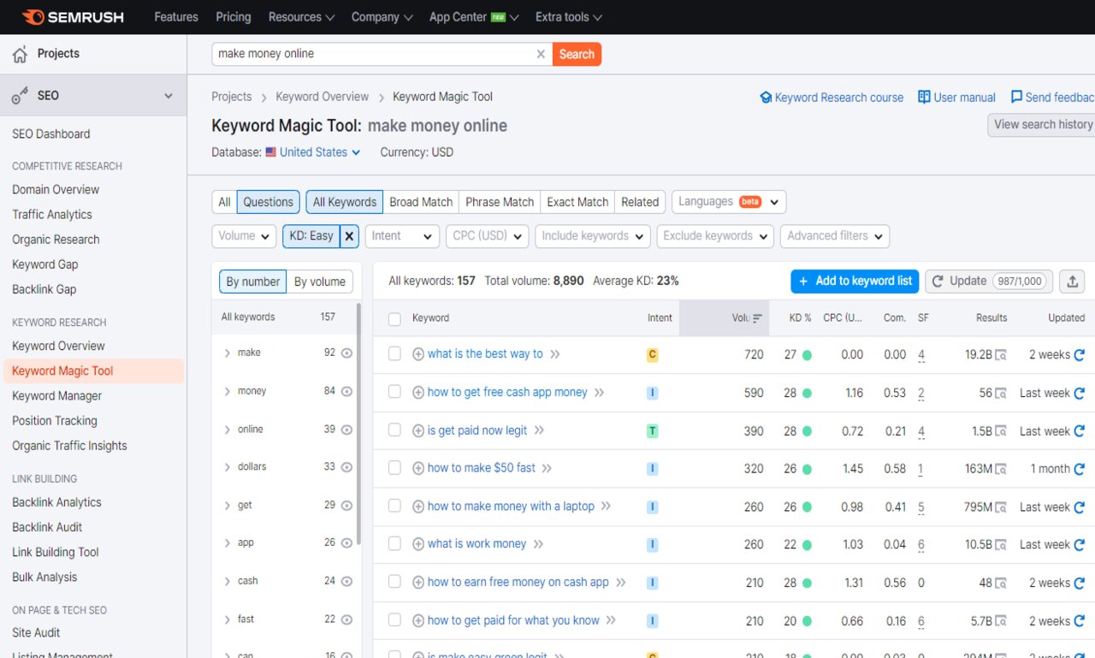Clear the search query with the X icon
The image size is (1095, 658).
(x=541, y=53)
